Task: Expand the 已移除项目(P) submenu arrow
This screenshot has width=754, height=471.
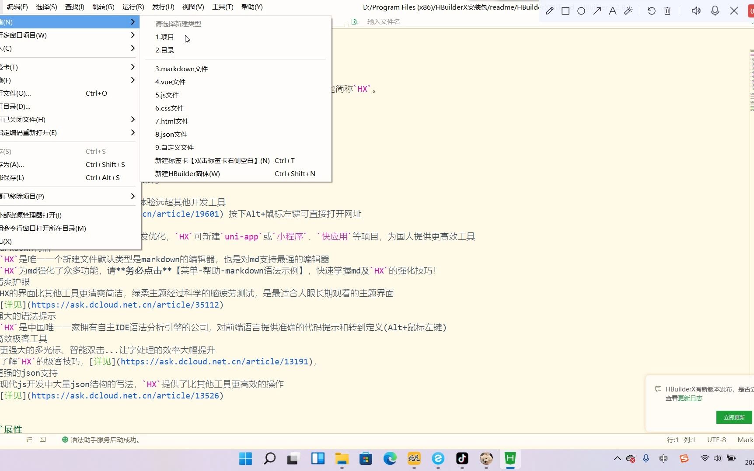Action: (133, 196)
